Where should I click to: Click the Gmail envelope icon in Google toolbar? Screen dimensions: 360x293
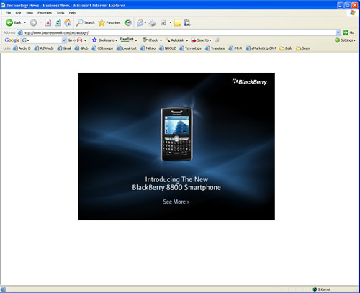80,40
